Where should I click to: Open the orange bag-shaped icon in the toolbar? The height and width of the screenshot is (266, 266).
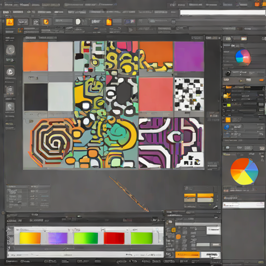click(x=109, y=22)
